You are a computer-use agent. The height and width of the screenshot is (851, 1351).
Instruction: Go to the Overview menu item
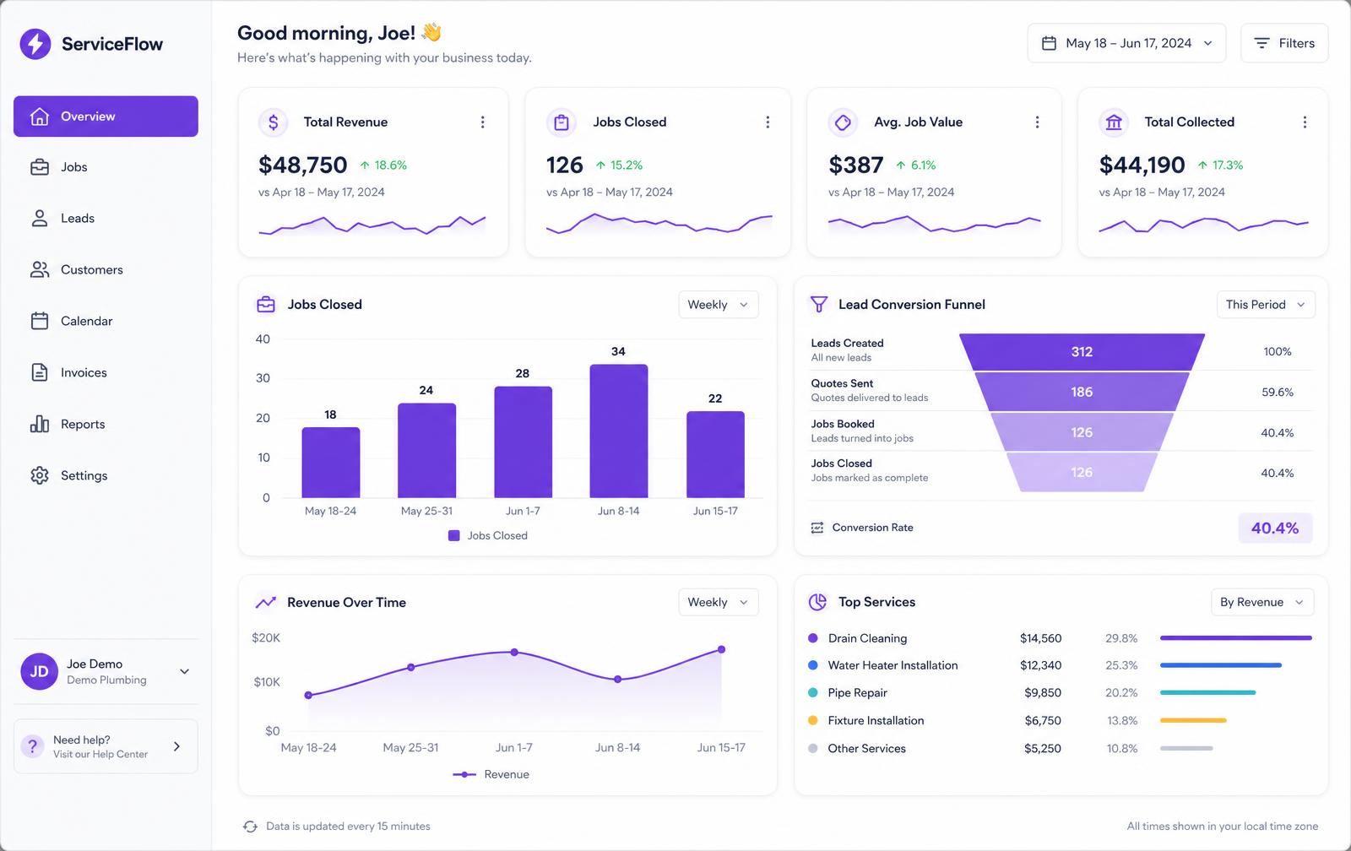(106, 117)
